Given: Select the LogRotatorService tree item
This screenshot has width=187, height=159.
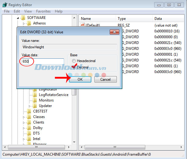Looking at the screenshot, I should pyautogui.click(x=54, y=95).
